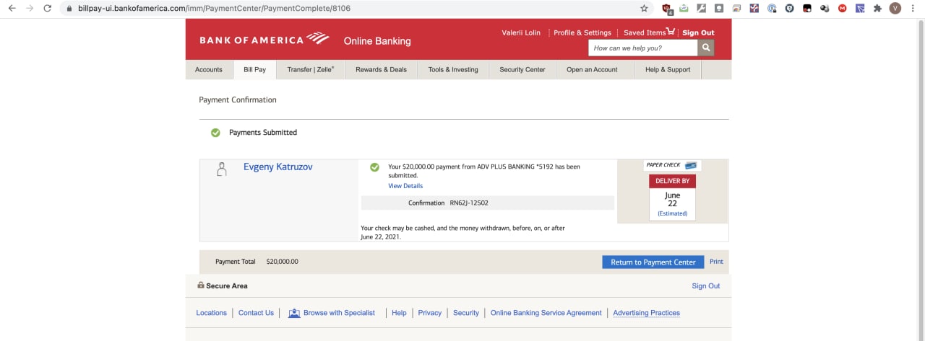Click the Print link
The width and height of the screenshot is (925, 341).
[716, 262]
